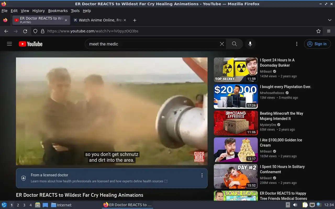Switch to workspace 3
This screenshot has width=335, height=209.
point(24,205)
